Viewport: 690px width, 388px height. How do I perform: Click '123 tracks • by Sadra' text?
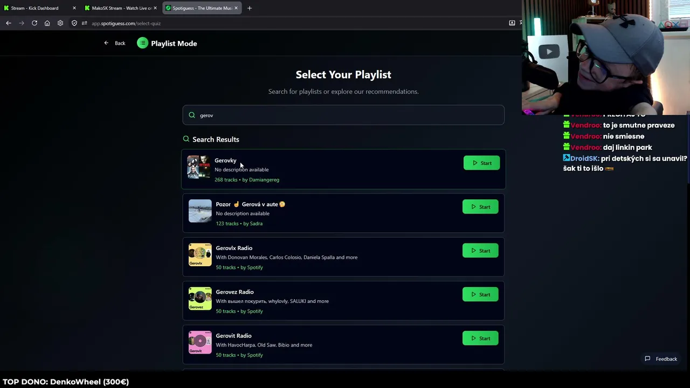coord(239,224)
